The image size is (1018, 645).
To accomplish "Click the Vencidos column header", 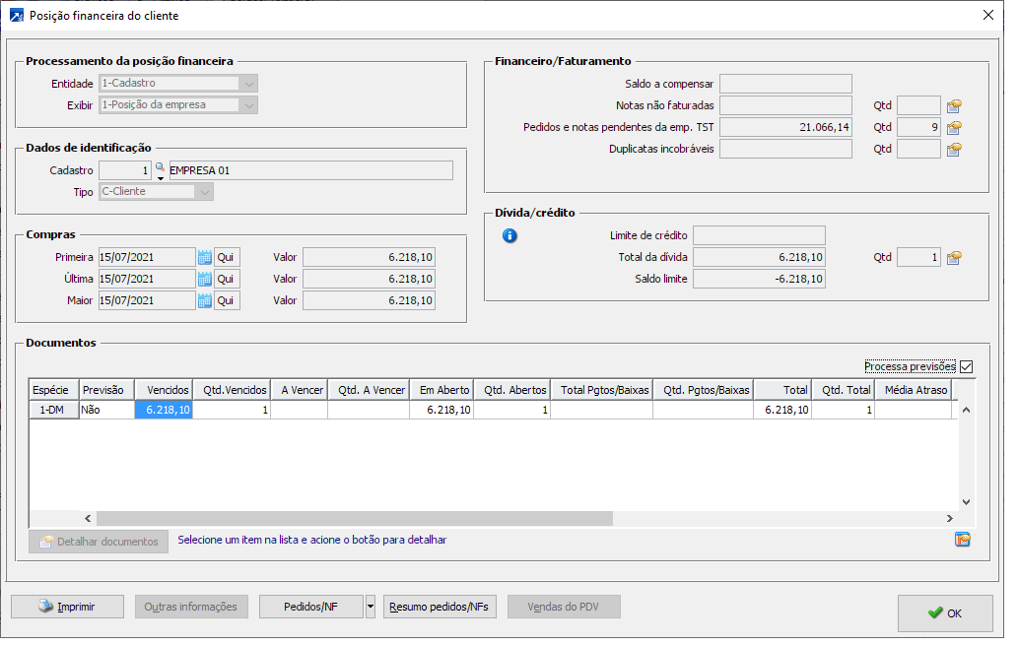I will (x=164, y=390).
